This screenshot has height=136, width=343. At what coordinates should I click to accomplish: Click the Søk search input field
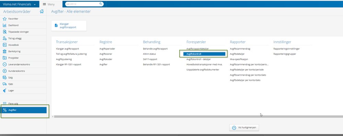pyautogui.click(x=82, y=4)
